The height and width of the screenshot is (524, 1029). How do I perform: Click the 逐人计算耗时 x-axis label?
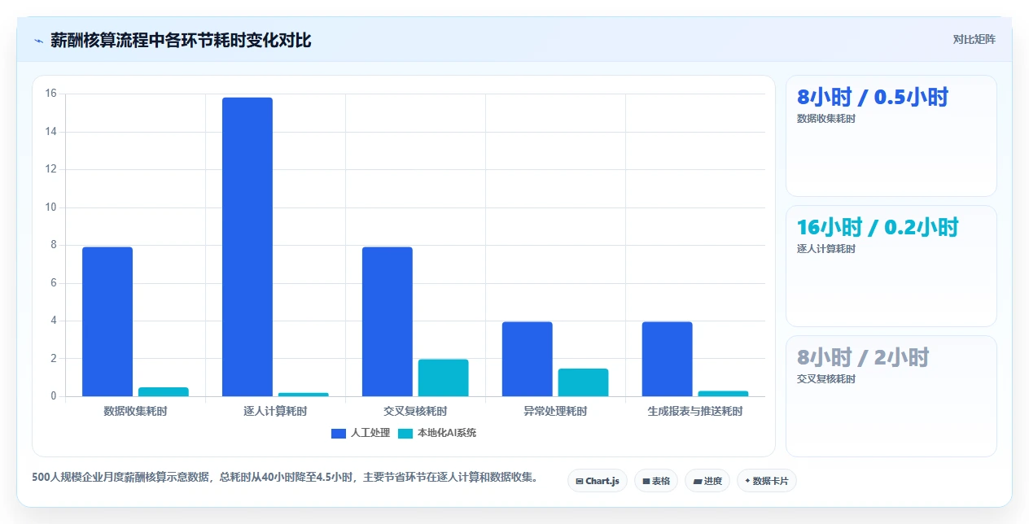pos(275,411)
